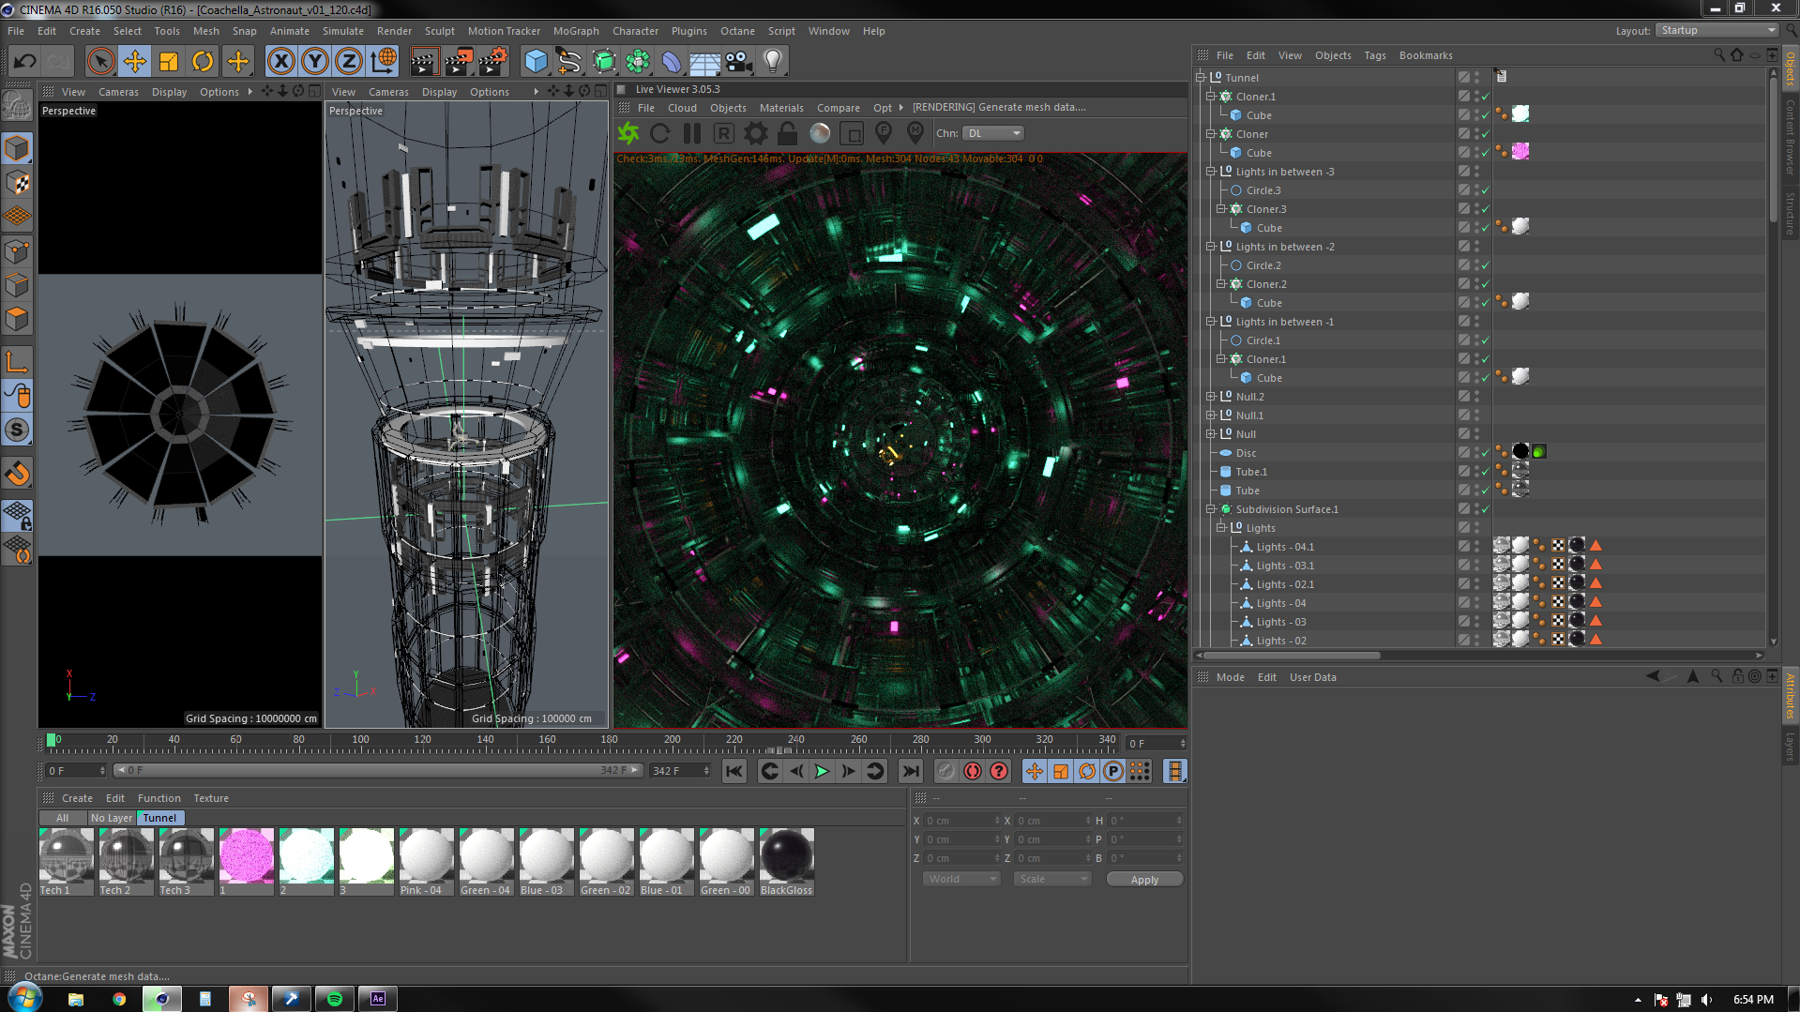This screenshot has height=1012, width=1800.
Task: Open Spotify from the Windows taskbar
Action: coord(335,999)
